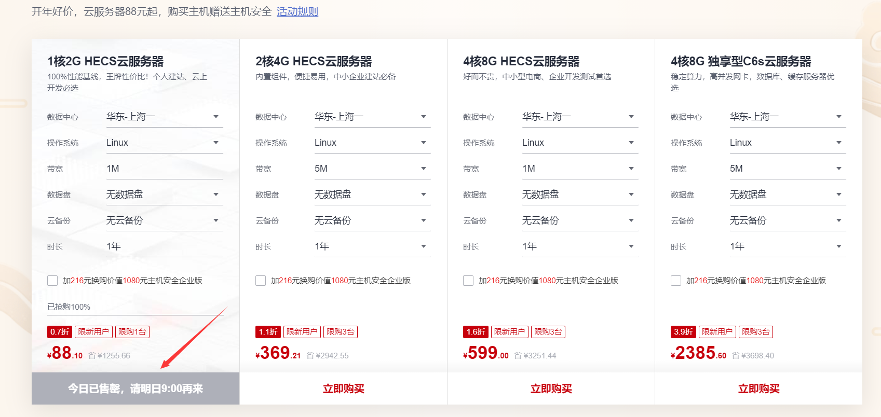881x417 pixels.
Task: Open 时长 1年 dropdown in 2核4G card
Action: click(x=372, y=246)
